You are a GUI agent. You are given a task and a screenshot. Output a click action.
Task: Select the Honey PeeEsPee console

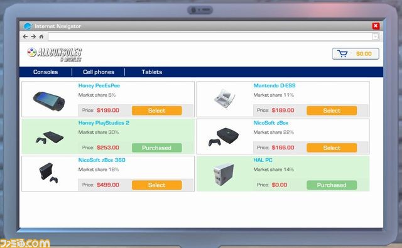pyautogui.click(x=157, y=111)
